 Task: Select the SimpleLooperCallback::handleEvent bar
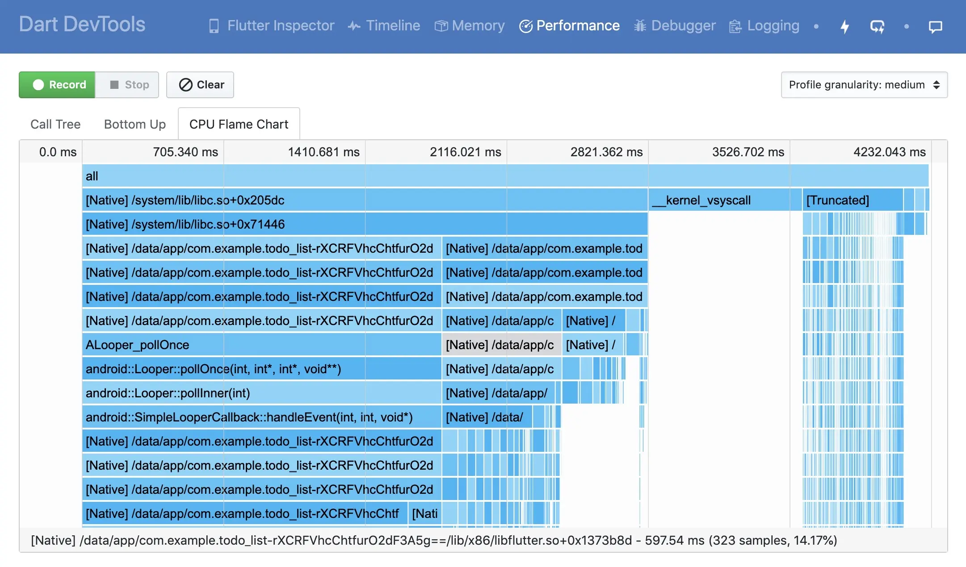point(262,417)
